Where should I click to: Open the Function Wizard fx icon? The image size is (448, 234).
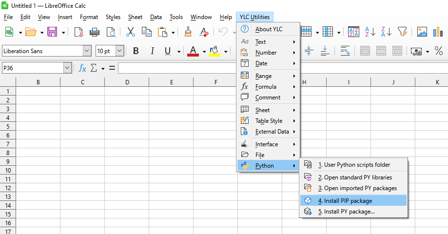(82, 68)
